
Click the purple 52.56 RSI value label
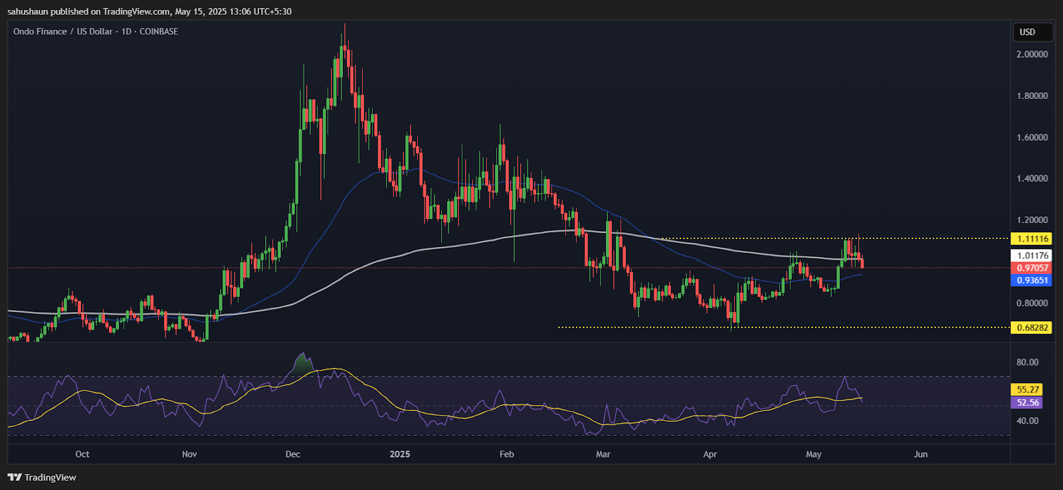(x=1026, y=402)
